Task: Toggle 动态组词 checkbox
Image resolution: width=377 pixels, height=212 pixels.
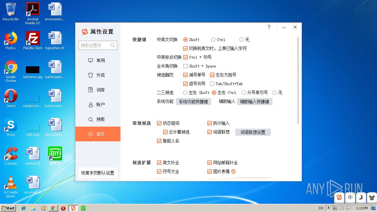Action: pos(159,123)
